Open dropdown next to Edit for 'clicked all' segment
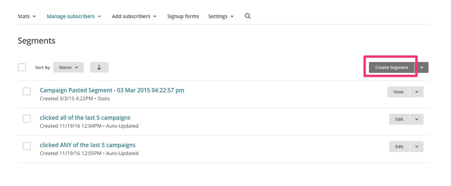Image resolution: width=451 pixels, height=186 pixels. (417, 119)
